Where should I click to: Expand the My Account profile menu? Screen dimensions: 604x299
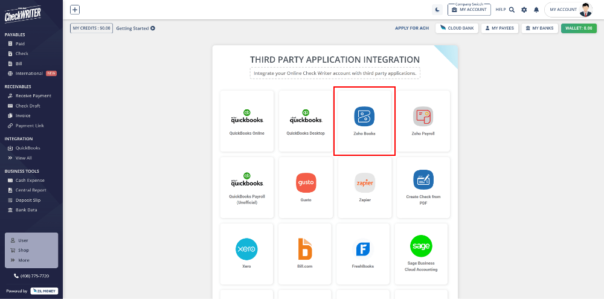(570, 10)
